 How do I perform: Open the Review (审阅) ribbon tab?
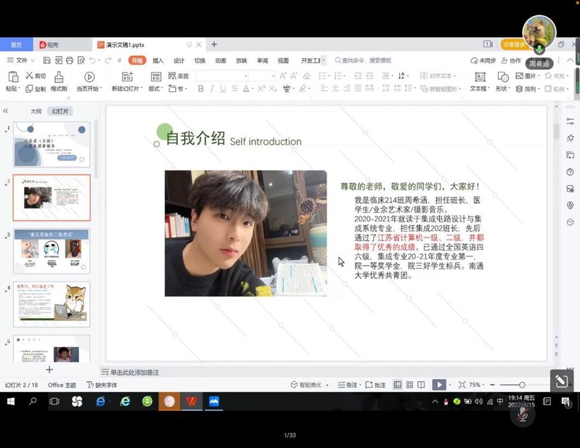pos(262,60)
